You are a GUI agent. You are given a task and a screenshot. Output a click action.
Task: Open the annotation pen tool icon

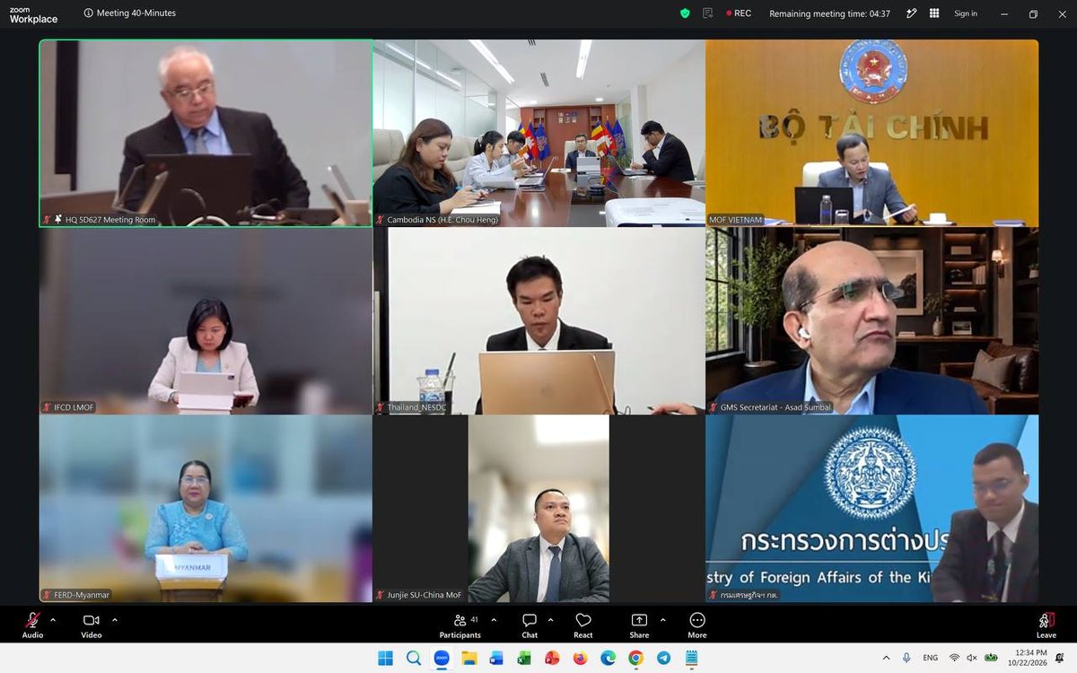(912, 13)
